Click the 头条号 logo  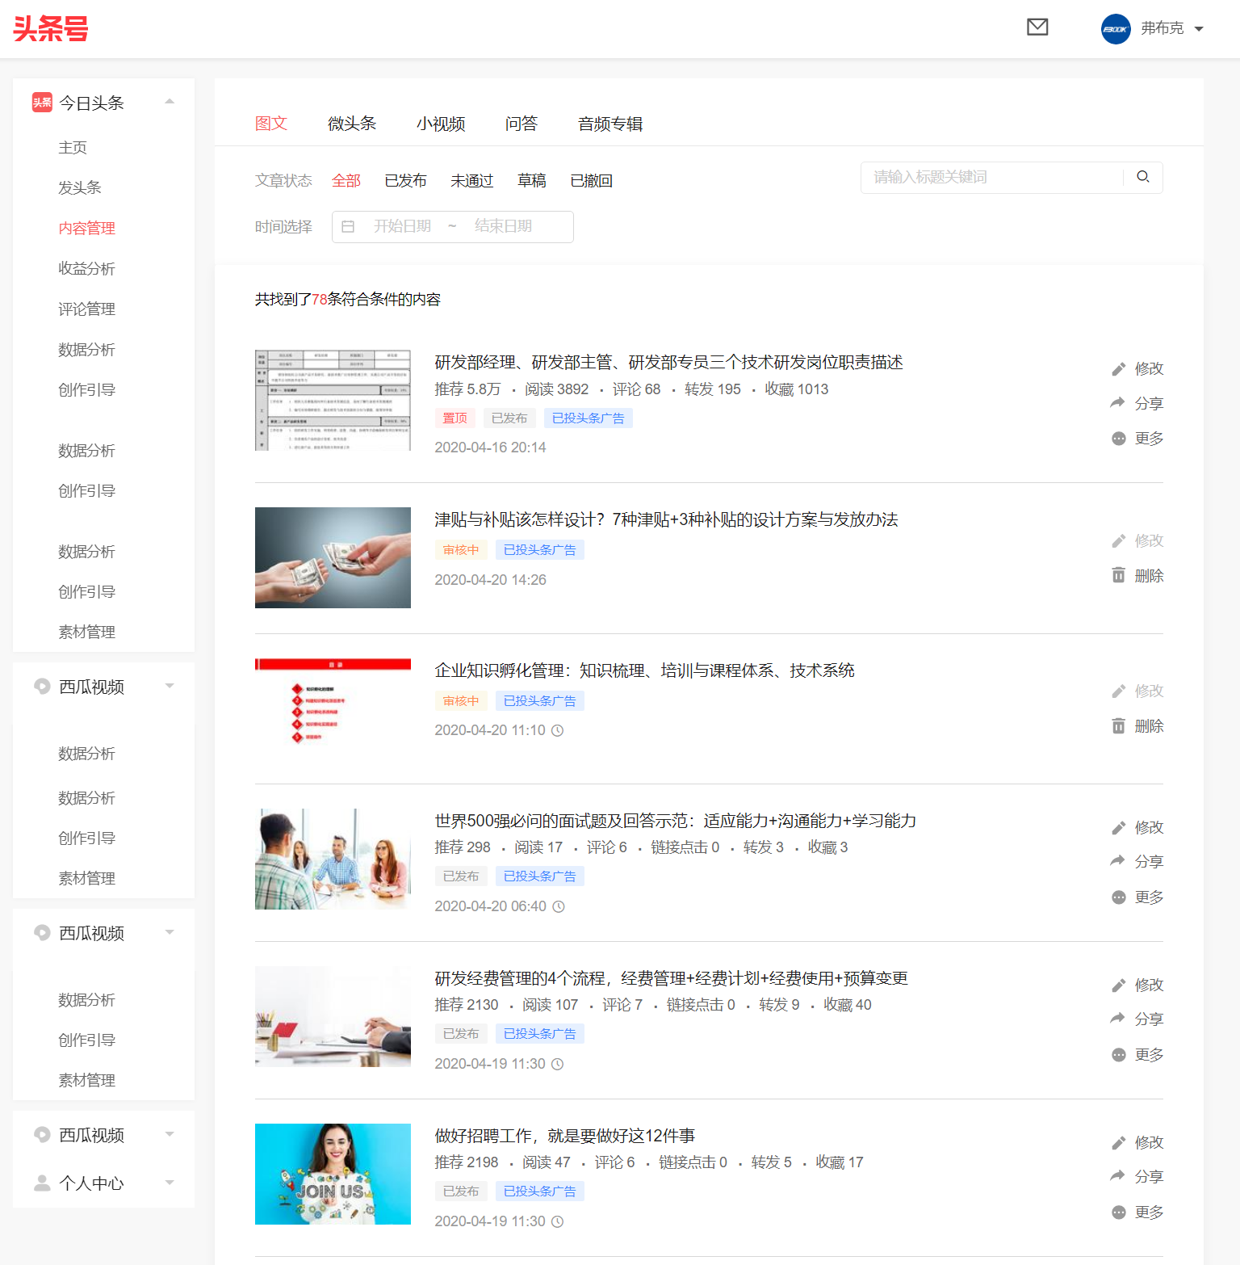click(51, 28)
